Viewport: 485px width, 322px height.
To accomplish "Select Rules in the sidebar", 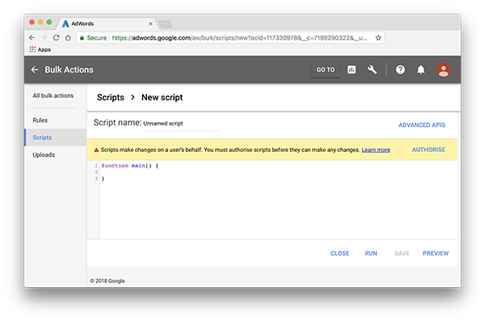I will click(40, 120).
